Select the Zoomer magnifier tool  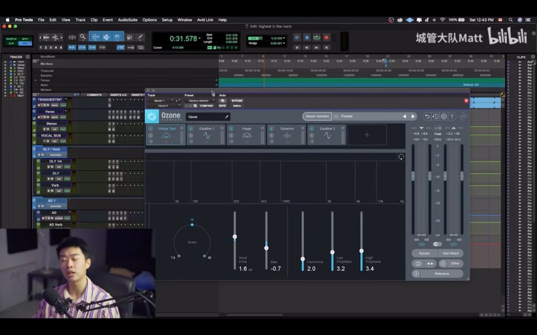(83, 37)
